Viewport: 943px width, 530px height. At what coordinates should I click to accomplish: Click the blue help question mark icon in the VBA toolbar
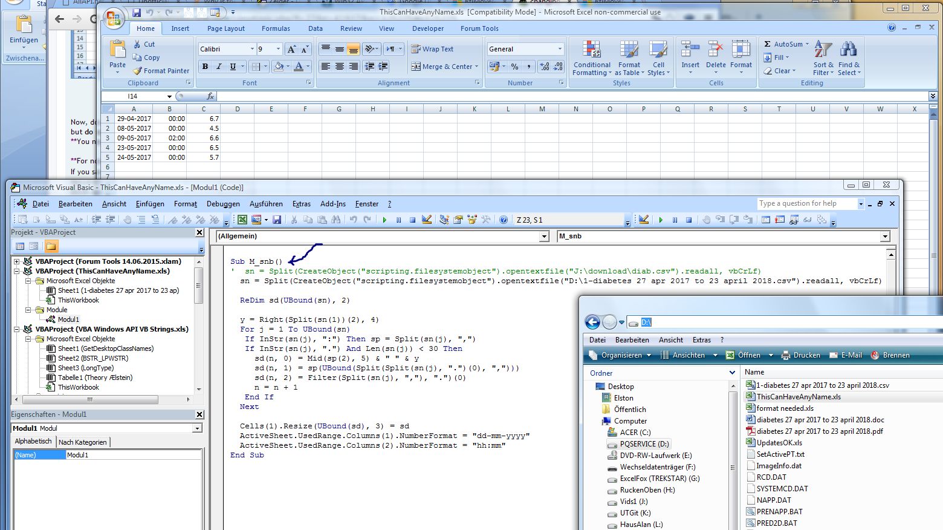tap(503, 220)
